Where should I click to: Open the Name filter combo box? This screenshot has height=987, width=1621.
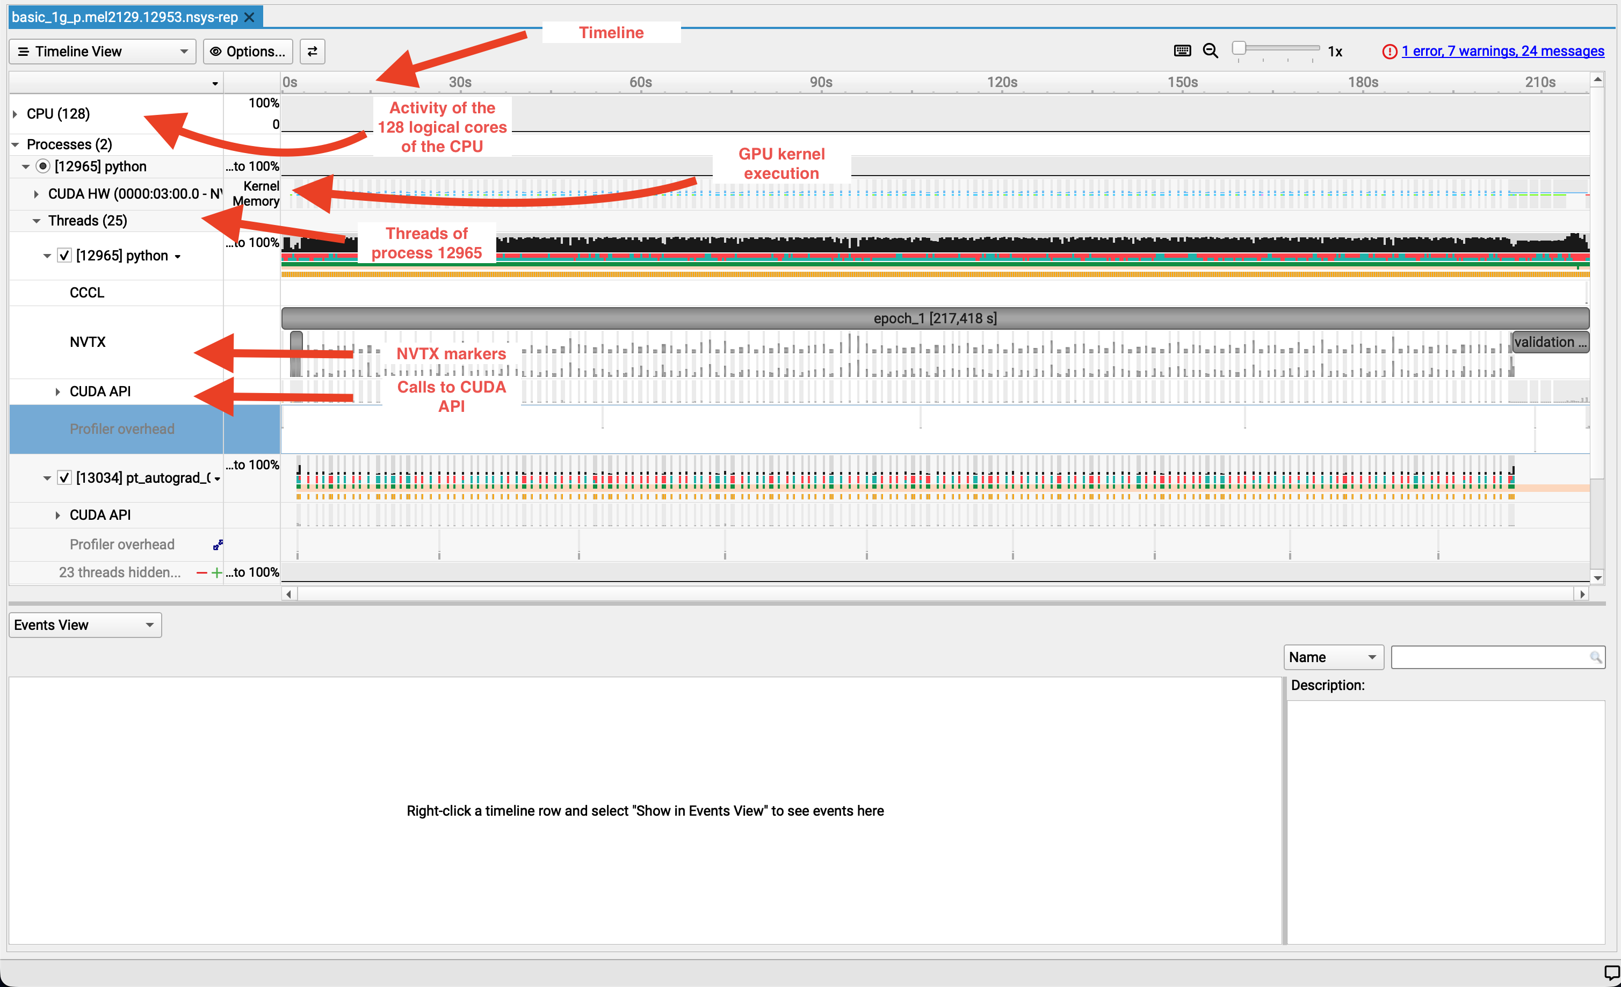[1333, 657]
